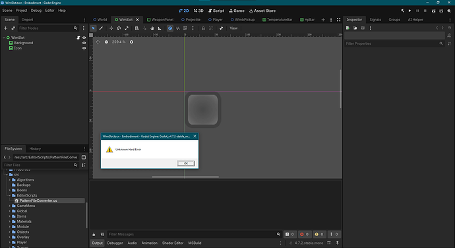This screenshot has height=248, width=455.
Task: Open the snapping options menu
Action: (193, 28)
